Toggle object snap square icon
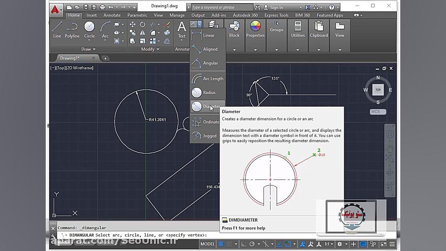The height and width of the screenshot is (251, 446). 288,244
